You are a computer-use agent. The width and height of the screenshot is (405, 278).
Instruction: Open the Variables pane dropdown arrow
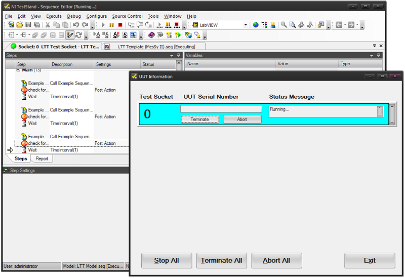tap(372, 56)
